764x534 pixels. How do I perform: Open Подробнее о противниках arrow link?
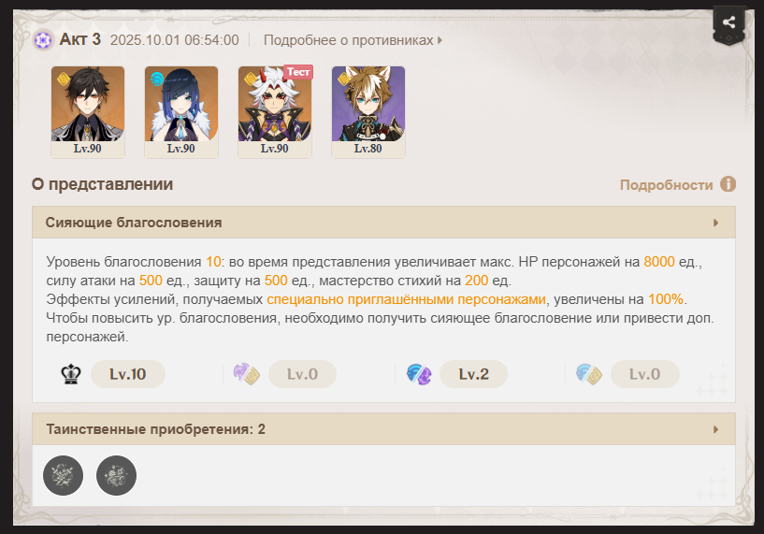440,40
